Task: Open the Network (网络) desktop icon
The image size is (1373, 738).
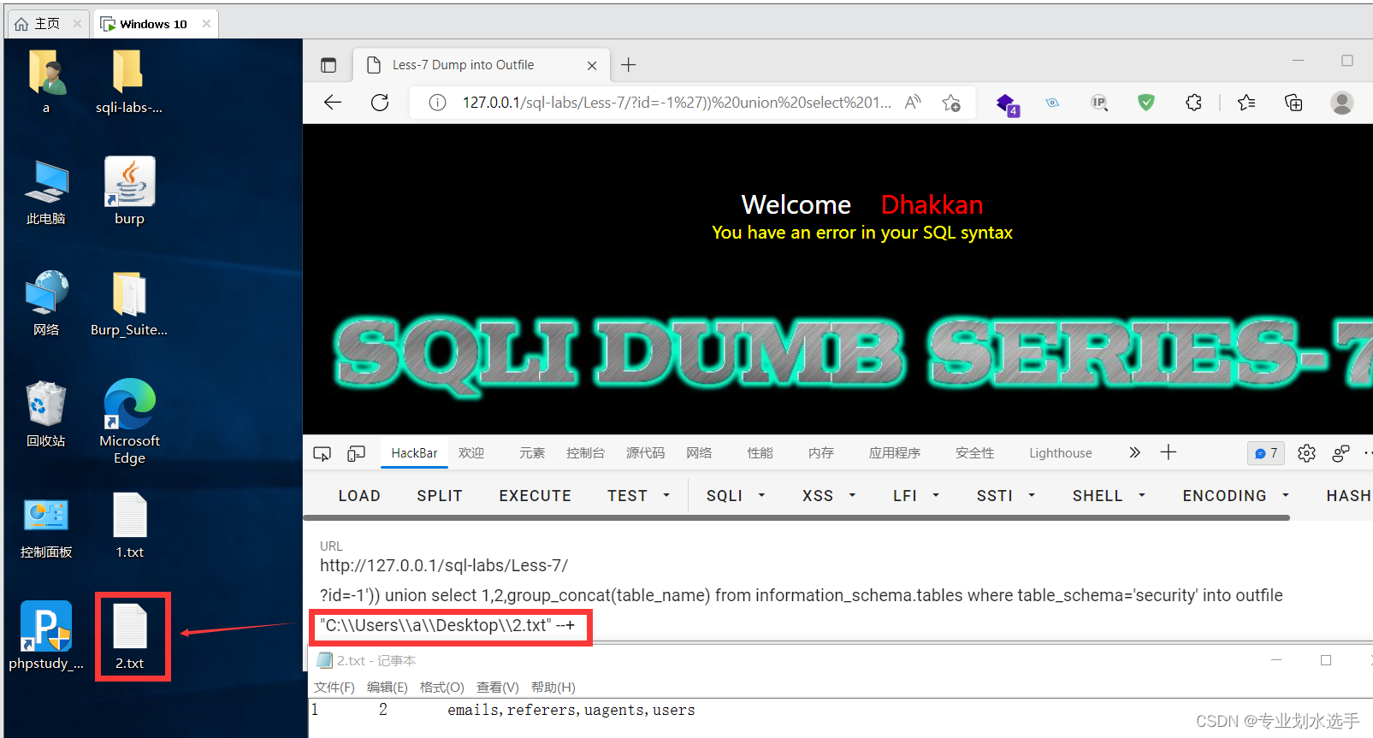Action: [46, 303]
